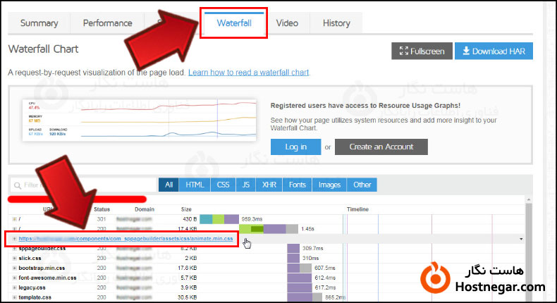Focus the waterfall Filter input field
This screenshot has height=303, width=557.
pos(83,185)
